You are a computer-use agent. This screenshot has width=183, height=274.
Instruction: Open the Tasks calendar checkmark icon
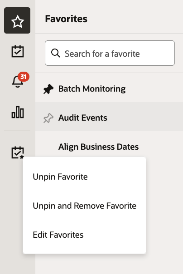point(18,51)
